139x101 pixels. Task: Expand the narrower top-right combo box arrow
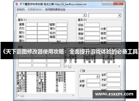pyautogui.click(x=119, y=15)
